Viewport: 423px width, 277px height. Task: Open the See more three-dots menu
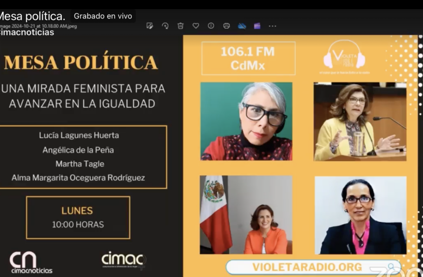tap(272, 26)
